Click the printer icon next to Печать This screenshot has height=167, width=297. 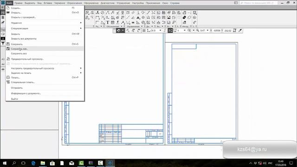click(8, 77)
